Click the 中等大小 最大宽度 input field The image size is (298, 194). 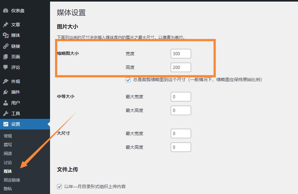(181, 97)
